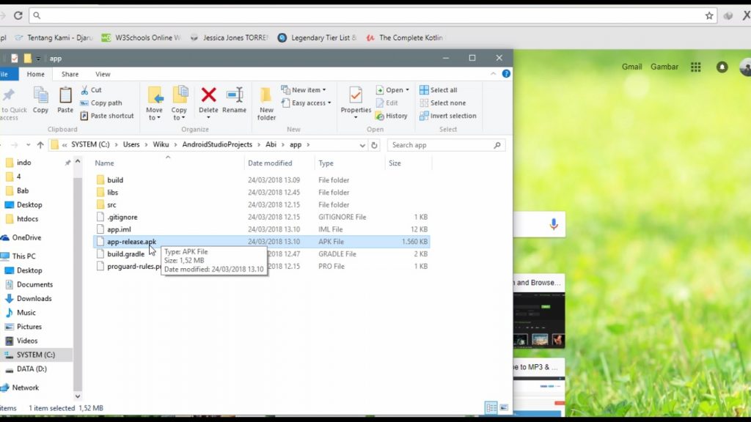Expand the Easy access dropdown
The width and height of the screenshot is (751, 422).
coord(311,103)
